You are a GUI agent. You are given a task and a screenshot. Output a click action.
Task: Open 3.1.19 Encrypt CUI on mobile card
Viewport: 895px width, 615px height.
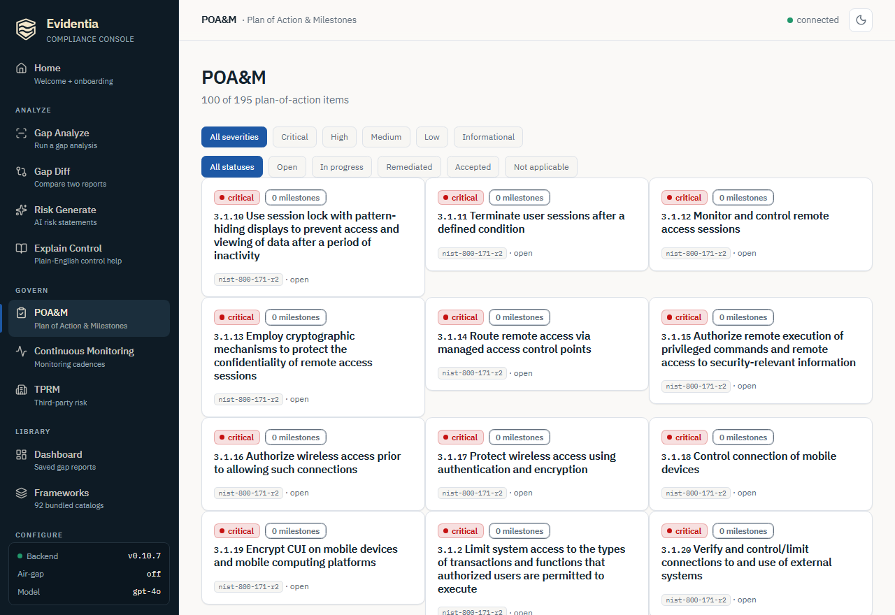point(313,558)
